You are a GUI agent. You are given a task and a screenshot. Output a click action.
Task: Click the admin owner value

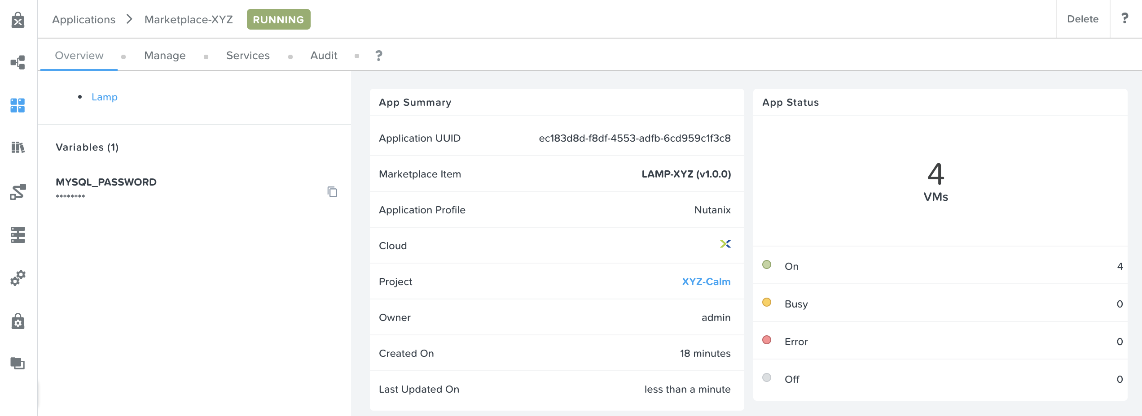[716, 317]
